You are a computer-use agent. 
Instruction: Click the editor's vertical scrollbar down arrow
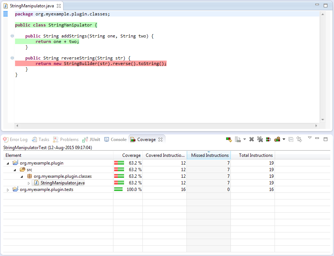[323, 120]
